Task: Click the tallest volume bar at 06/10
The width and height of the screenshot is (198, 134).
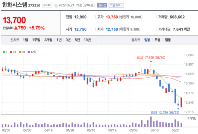Action: pyautogui.click(x=151, y=122)
